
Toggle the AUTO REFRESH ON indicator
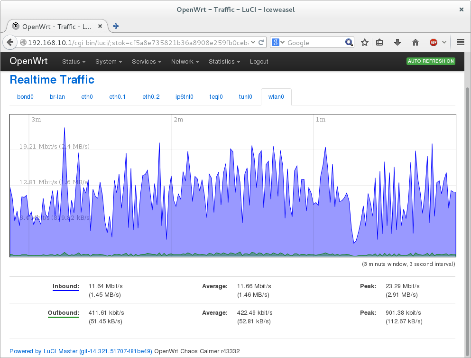(431, 61)
